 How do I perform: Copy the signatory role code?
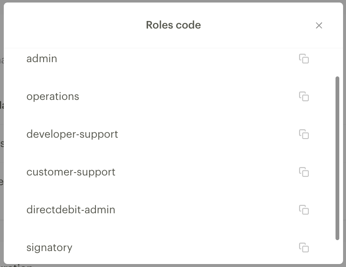click(x=304, y=248)
